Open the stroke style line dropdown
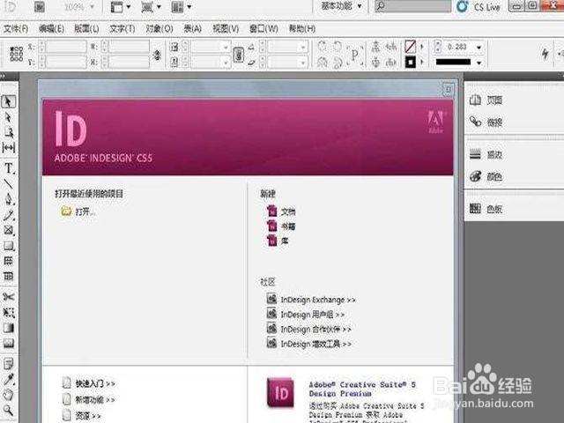 tap(479, 63)
